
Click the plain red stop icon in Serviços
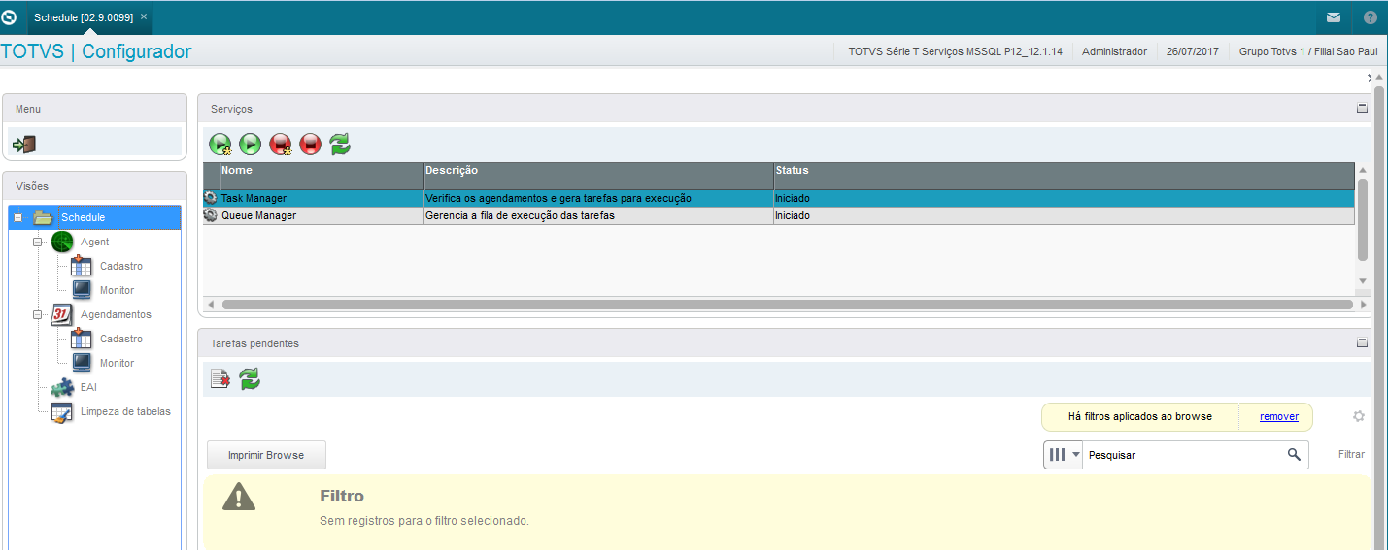(311, 145)
